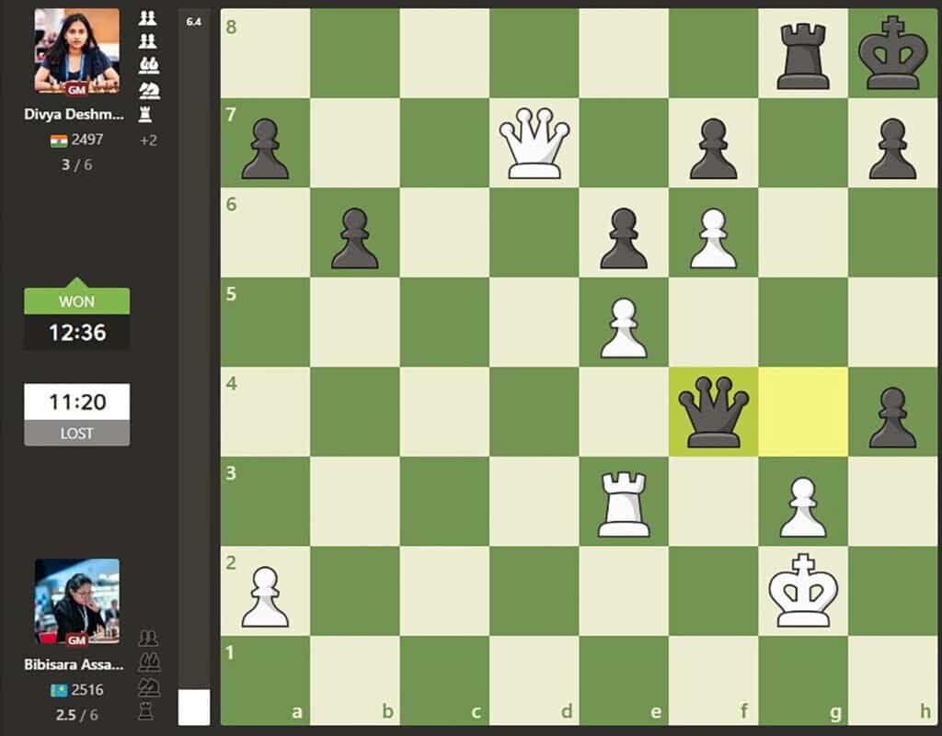Click the green WON badge
Image resolution: width=942 pixels, height=736 pixels.
tap(77, 301)
